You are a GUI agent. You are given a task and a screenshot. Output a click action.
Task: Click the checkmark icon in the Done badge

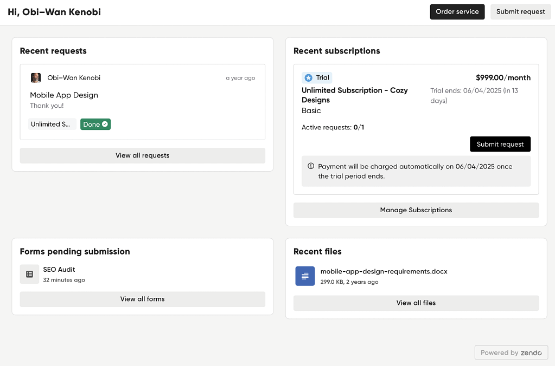105,124
